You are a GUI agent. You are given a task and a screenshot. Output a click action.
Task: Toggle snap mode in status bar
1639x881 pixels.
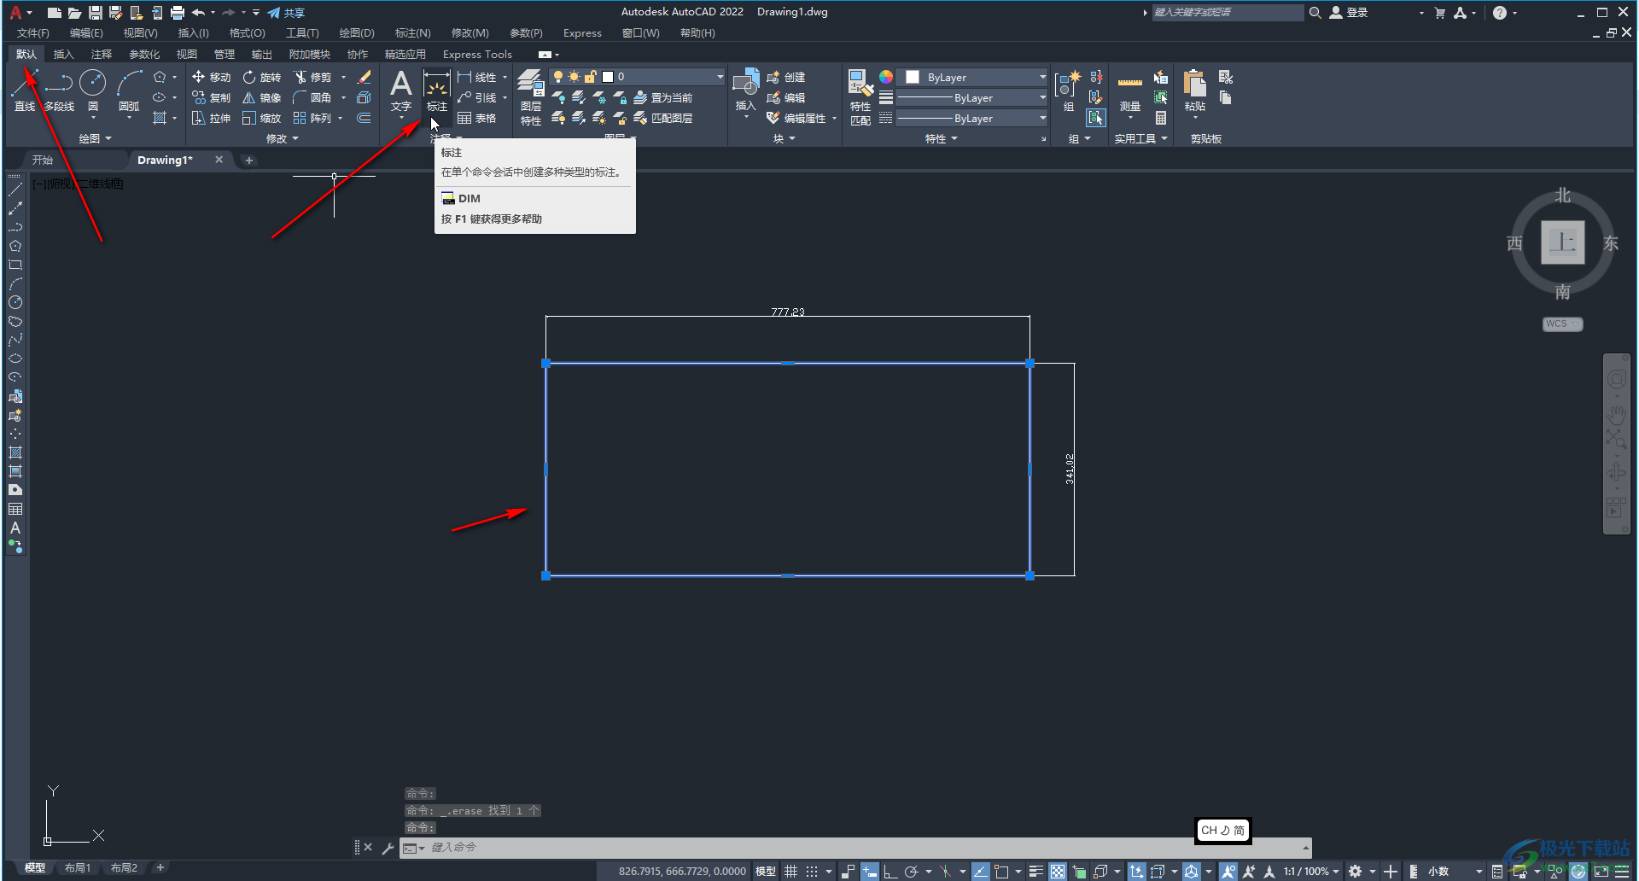coord(812,872)
